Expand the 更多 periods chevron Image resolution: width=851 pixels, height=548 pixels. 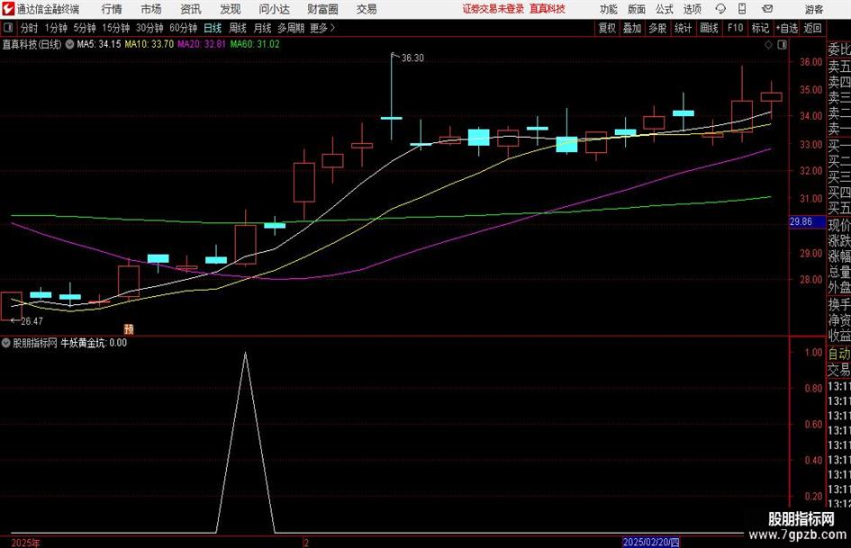(x=332, y=28)
